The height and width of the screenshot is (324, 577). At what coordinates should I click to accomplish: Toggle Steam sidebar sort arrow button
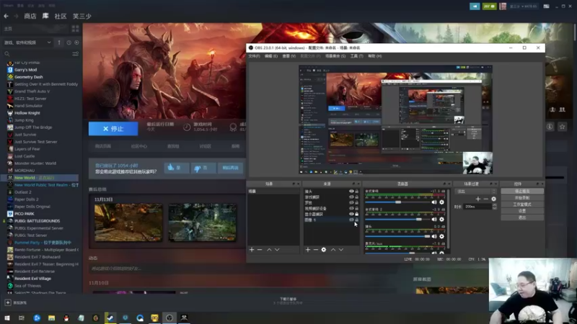(x=59, y=42)
